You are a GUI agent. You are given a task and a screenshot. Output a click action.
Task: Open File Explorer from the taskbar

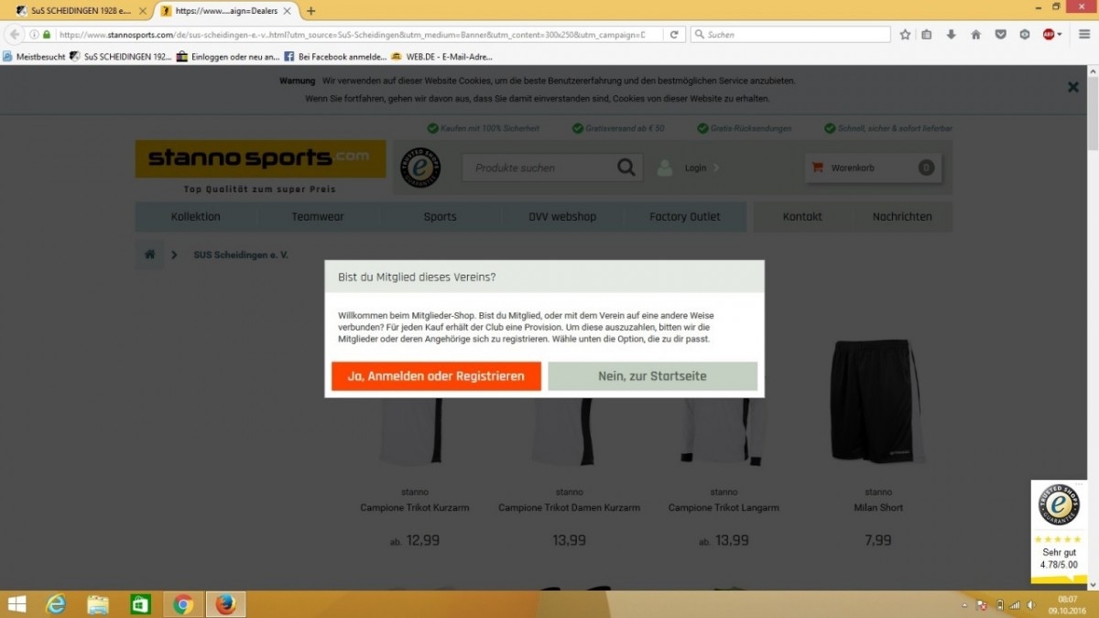coord(98,604)
